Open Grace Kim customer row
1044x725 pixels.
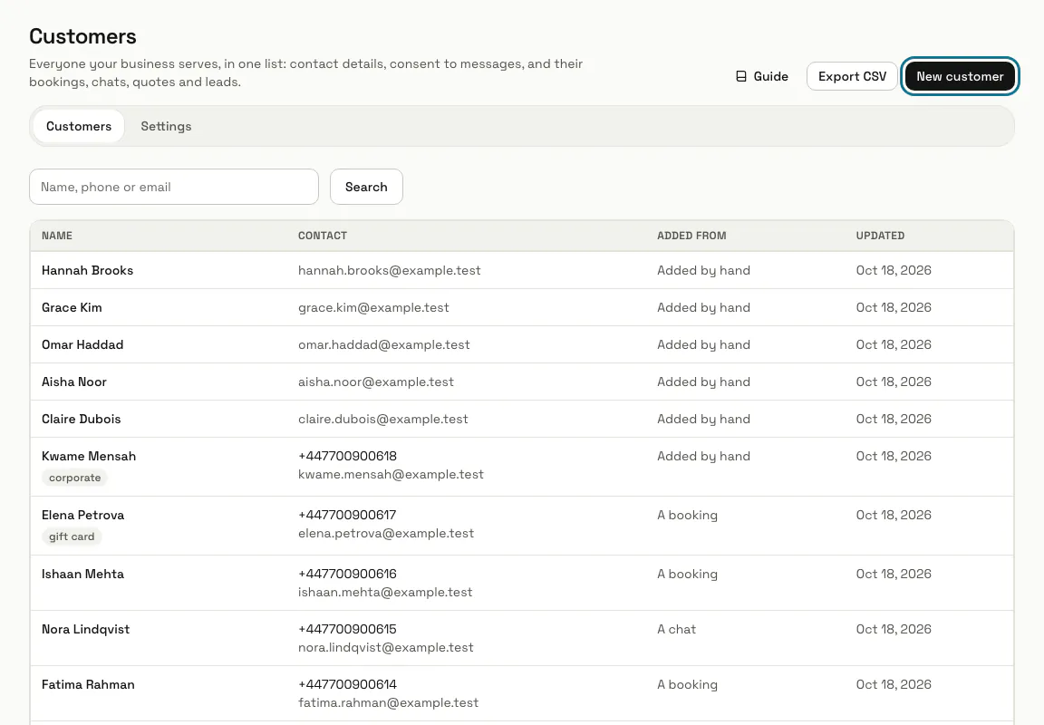point(521,307)
